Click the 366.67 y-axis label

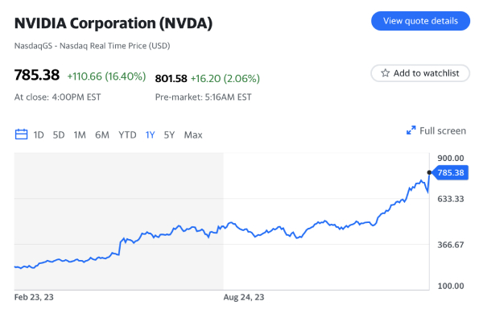pyautogui.click(x=449, y=244)
